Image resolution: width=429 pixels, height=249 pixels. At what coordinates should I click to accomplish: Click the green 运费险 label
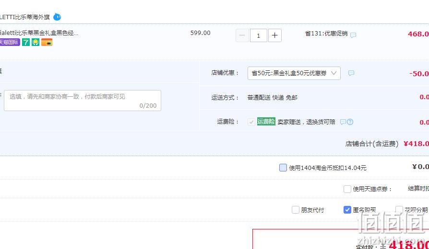click(266, 122)
